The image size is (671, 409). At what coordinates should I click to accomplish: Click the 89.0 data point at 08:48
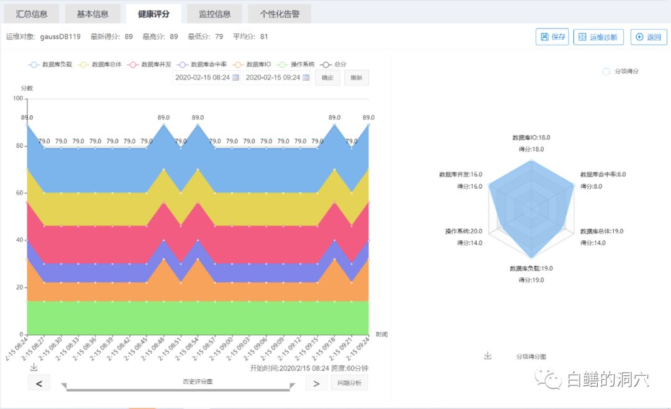pyautogui.click(x=163, y=125)
